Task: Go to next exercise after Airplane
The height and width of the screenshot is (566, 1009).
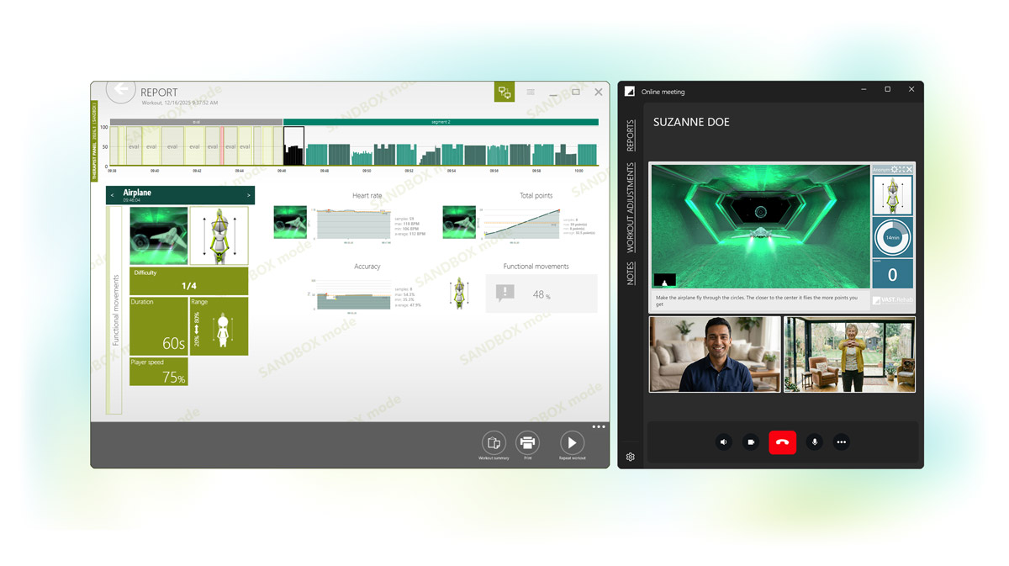Action: click(249, 195)
